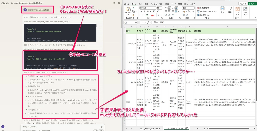Switch to the 挿入 ribbon tab
This screenshot has height=131, width=257.
[x=140, y=4]
